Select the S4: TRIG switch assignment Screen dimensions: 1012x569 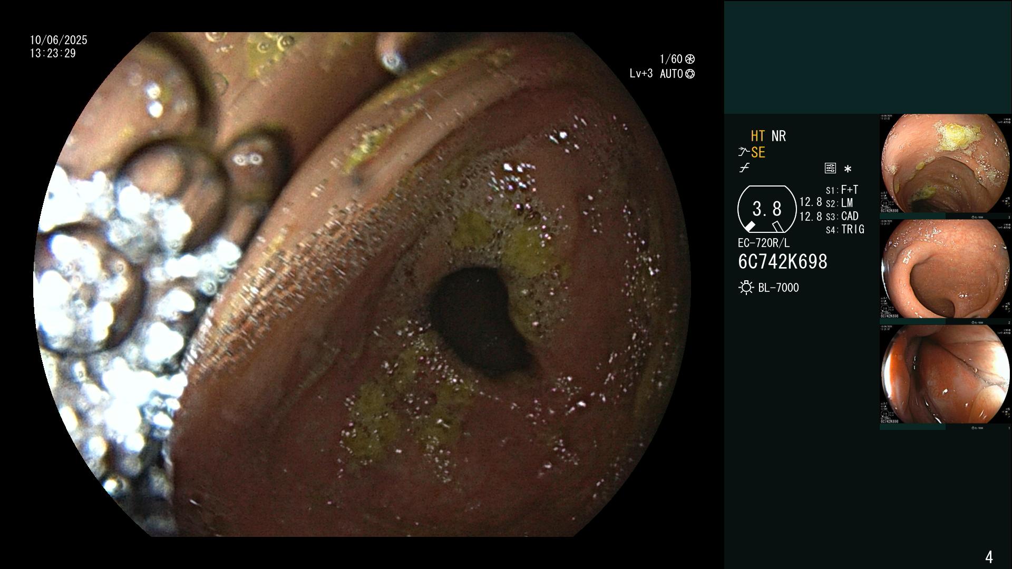coord(845,229)
